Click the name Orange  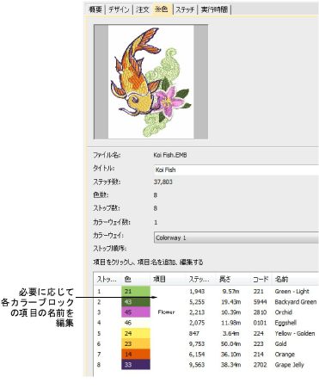[285, 355]
